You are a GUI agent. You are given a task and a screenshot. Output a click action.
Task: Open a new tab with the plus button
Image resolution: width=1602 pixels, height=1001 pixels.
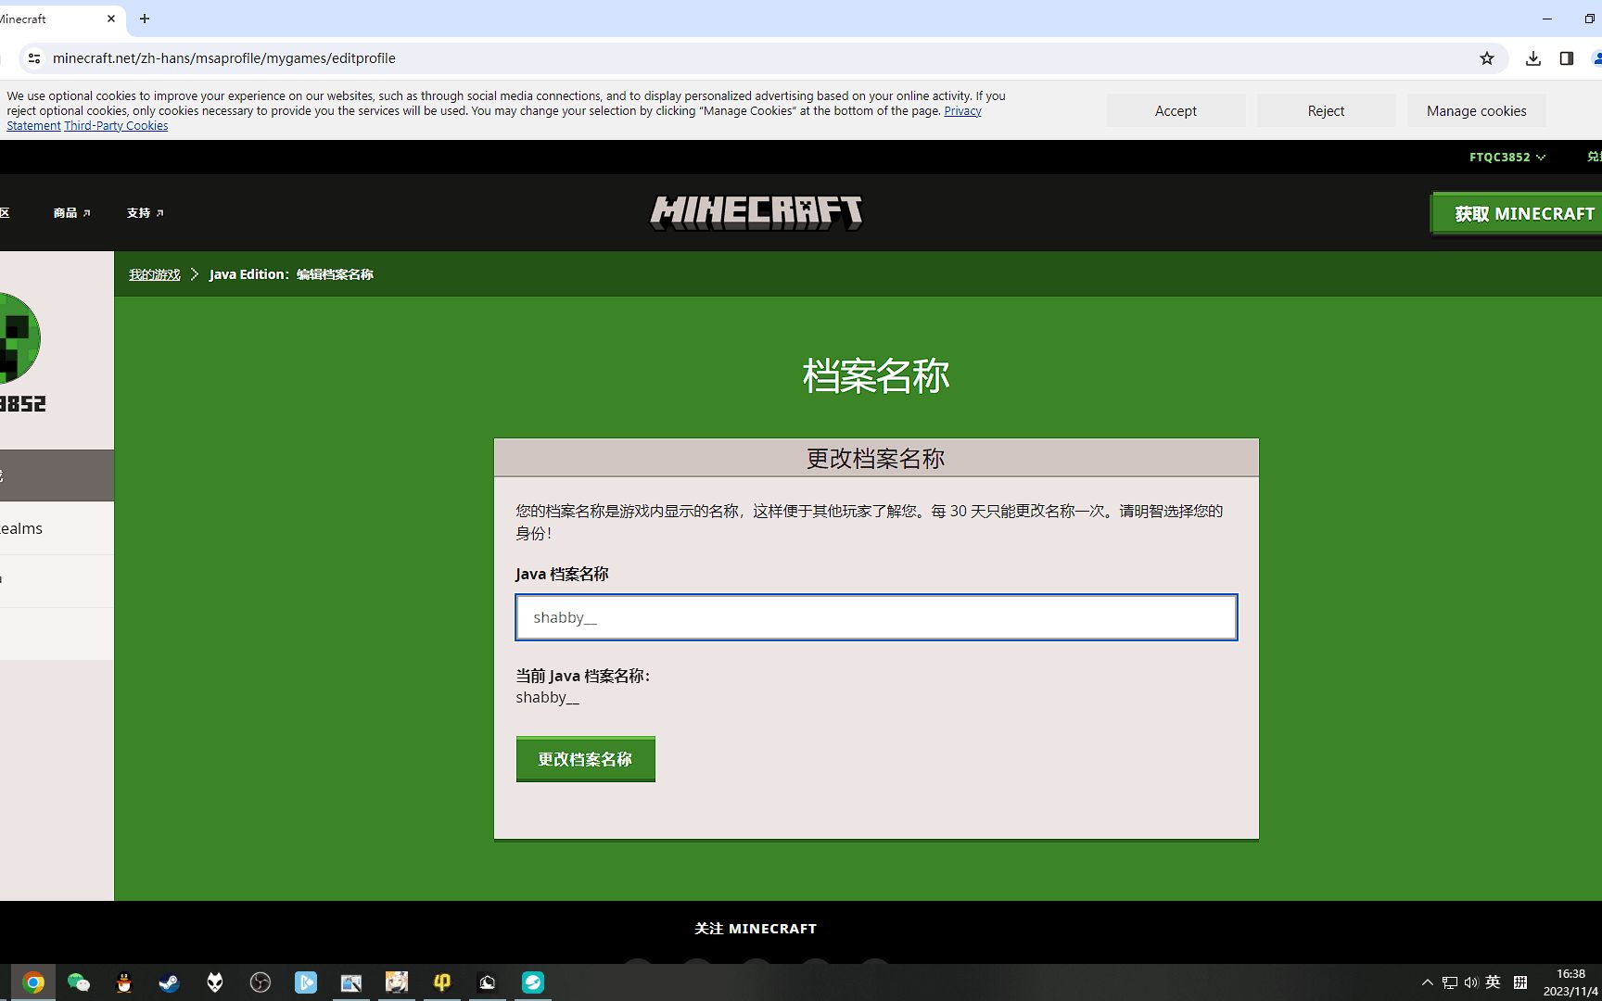(145, 19)
